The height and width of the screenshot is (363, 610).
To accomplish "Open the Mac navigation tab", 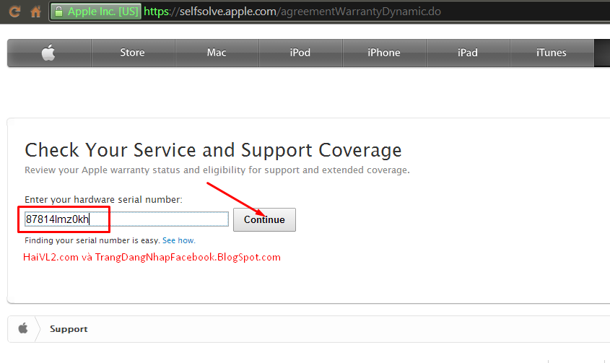I will (x=217, y=53).
